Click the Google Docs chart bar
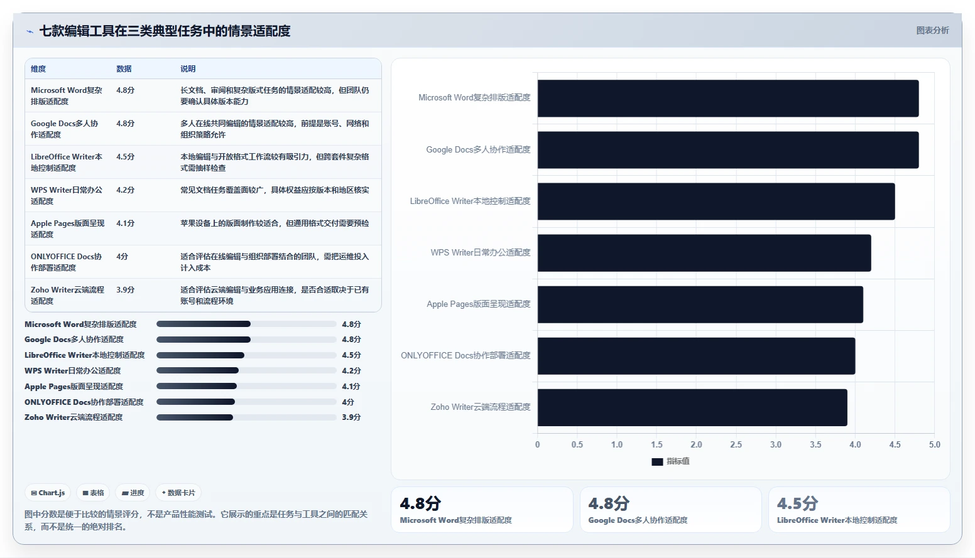The height and width of the screenshot is (558, 975). click(x=728, y=149)
